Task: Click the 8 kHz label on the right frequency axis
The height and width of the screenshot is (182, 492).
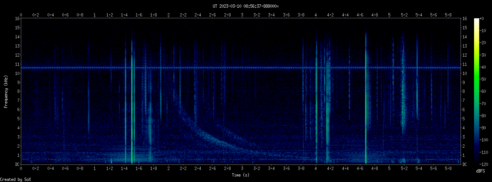Action: [x=465, y=91]
